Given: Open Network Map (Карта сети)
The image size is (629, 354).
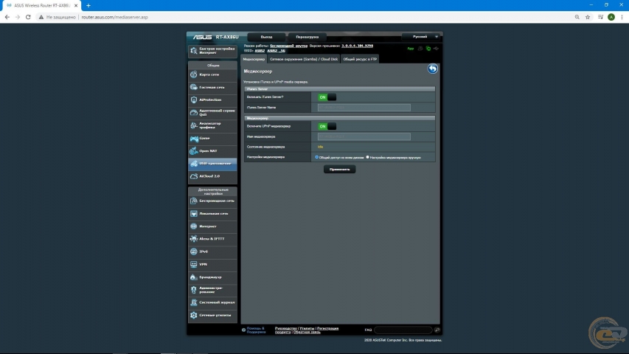Looking at the screenshot, I should (212, 74).
